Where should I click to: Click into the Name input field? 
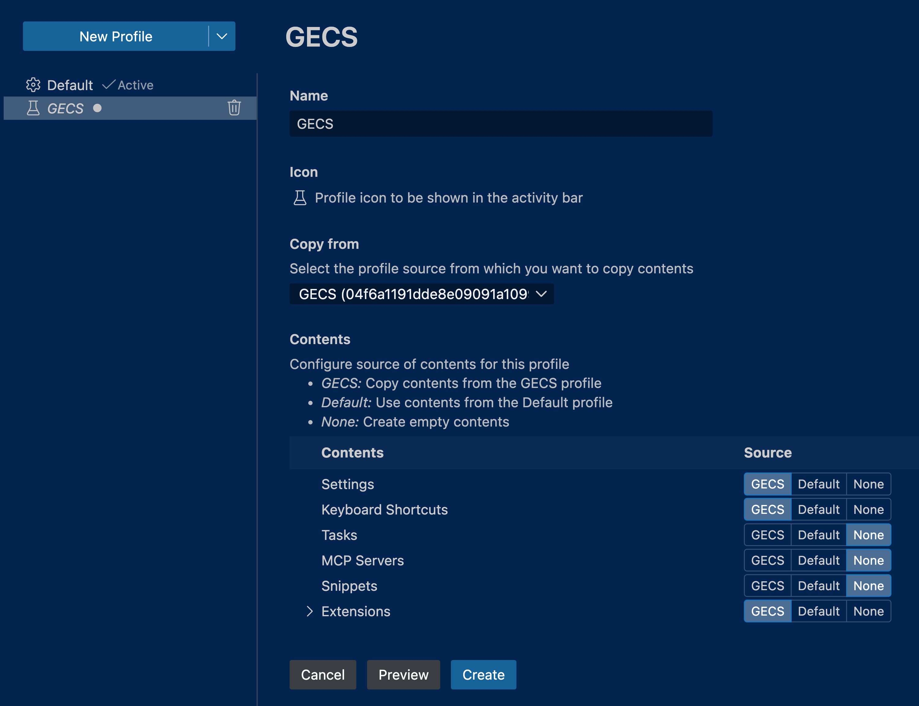coord(501,123)
